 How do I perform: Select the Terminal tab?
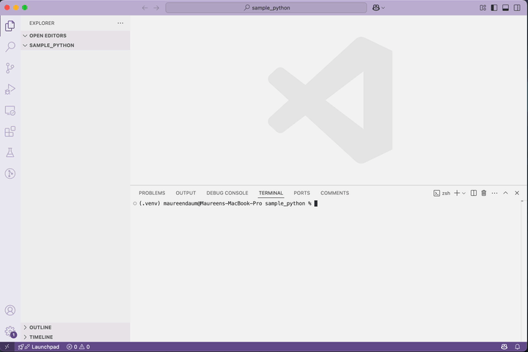271,193
